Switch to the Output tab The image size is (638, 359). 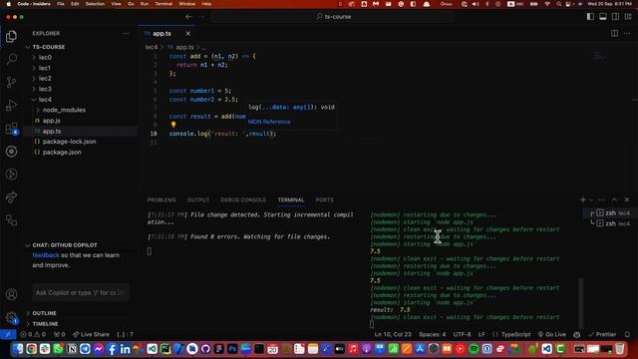[198, 199]
